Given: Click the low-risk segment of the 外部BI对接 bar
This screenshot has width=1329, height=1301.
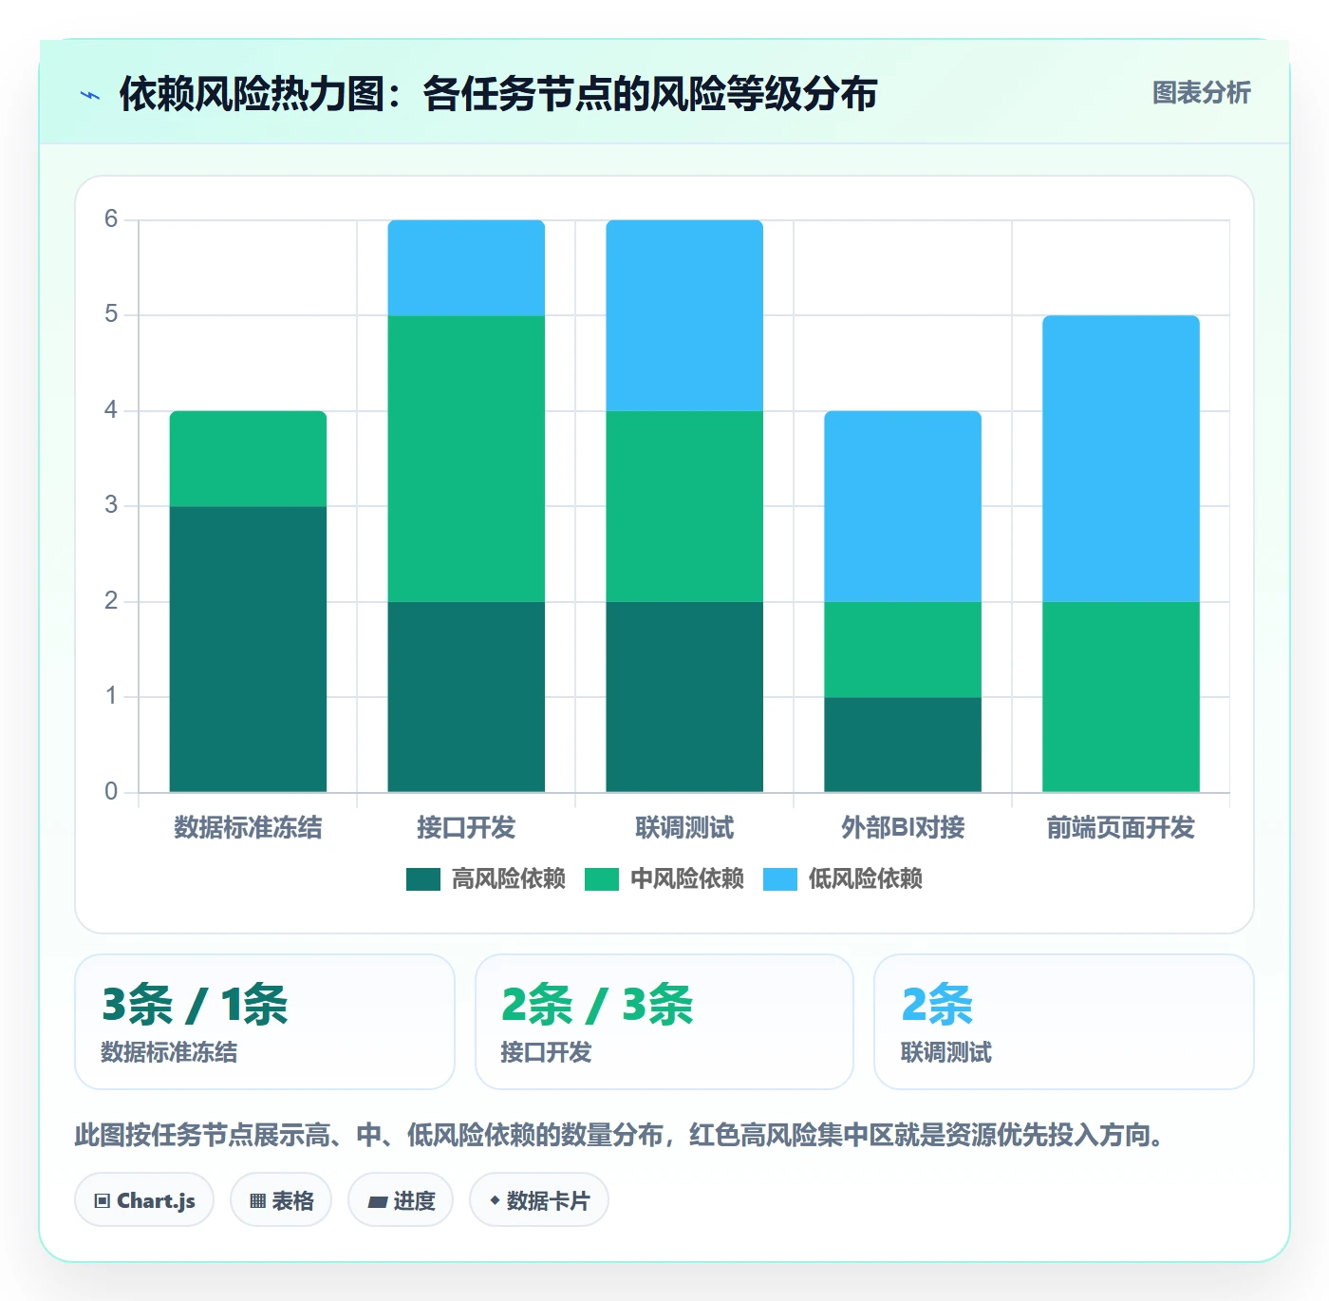Looking at the screenshot, I should 903,506.
